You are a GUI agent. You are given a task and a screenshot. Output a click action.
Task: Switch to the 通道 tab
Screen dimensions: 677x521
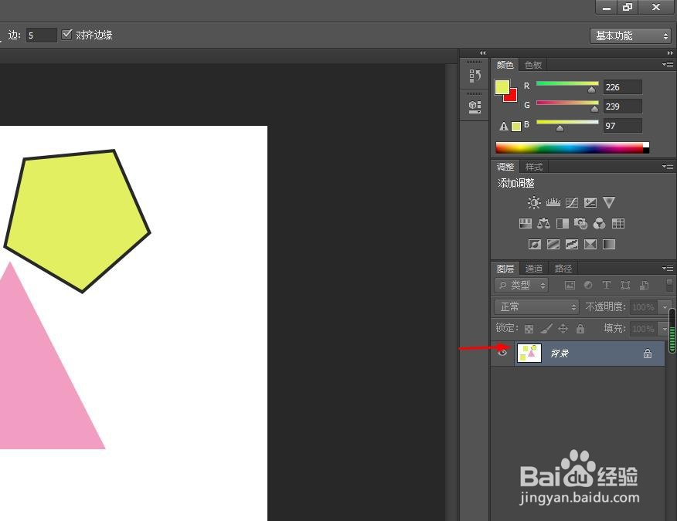(534, 269)
